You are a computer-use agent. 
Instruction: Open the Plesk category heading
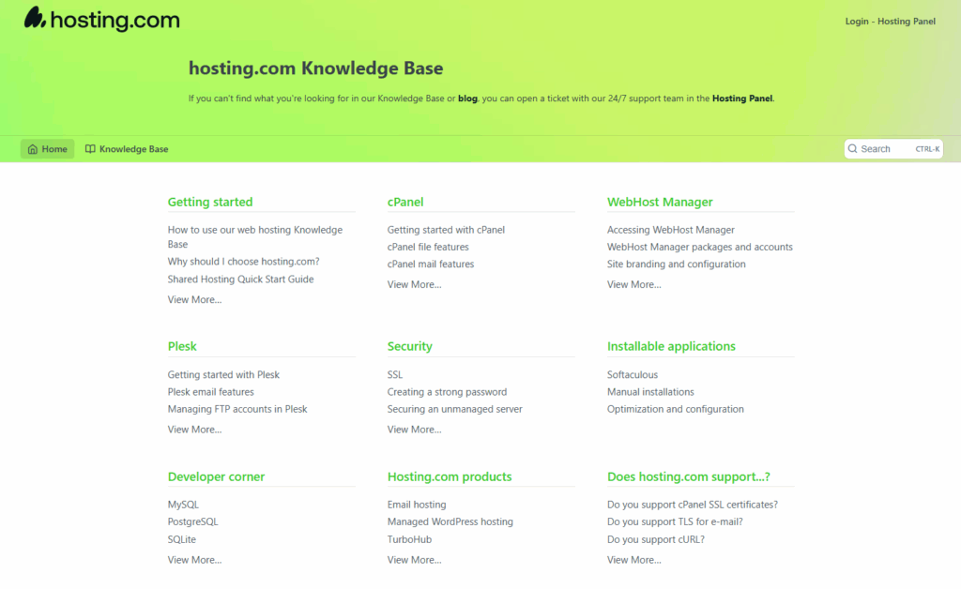[182, 346]
